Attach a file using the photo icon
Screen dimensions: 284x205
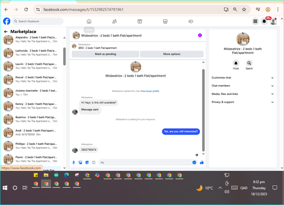tap(81, 162)
